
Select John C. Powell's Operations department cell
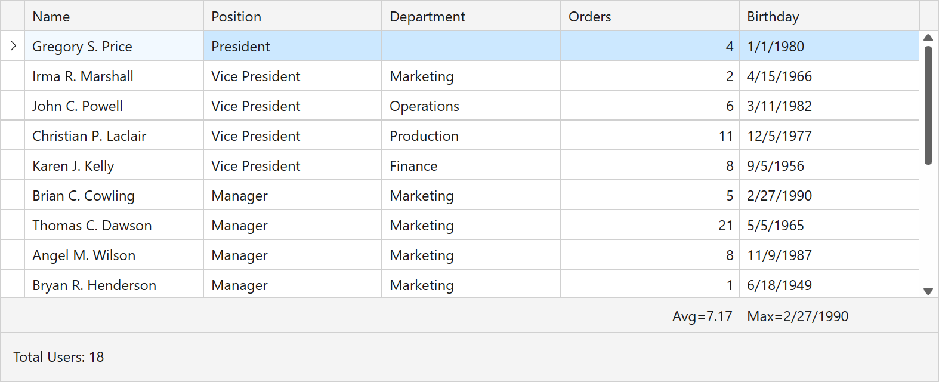pos(424,106)
